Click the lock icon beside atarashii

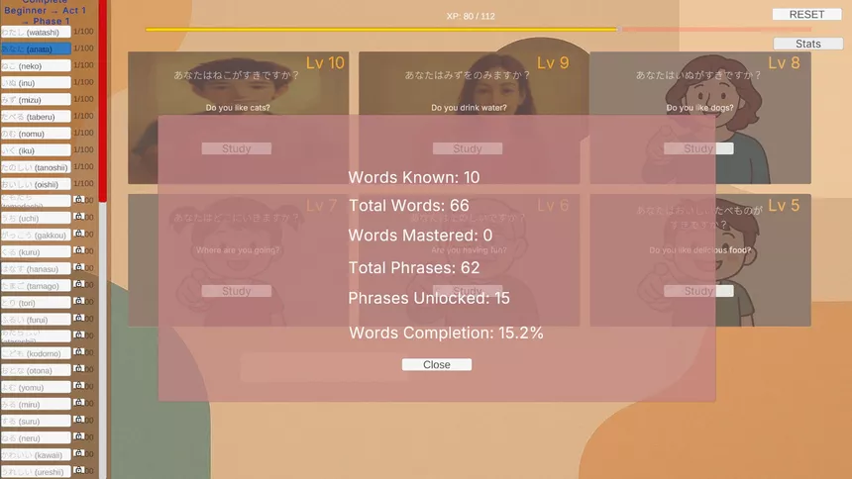click(79, 335)
